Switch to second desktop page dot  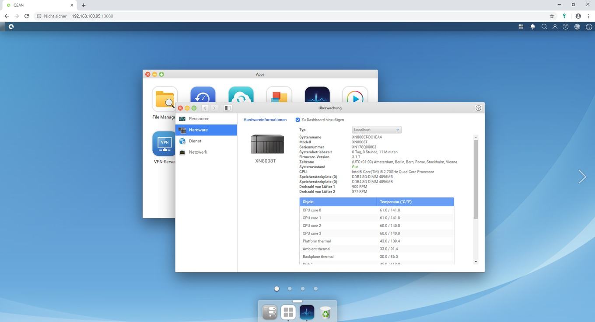click(290, 289)
